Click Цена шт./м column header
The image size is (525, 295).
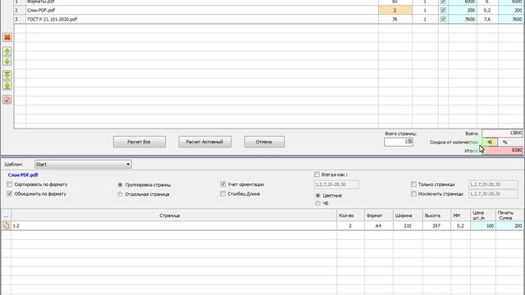point(483,216)
